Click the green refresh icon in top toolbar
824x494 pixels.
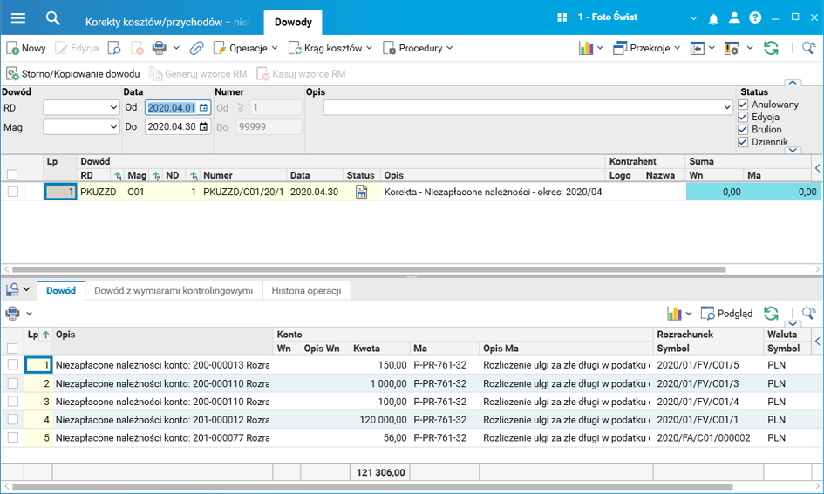[771, 48]
